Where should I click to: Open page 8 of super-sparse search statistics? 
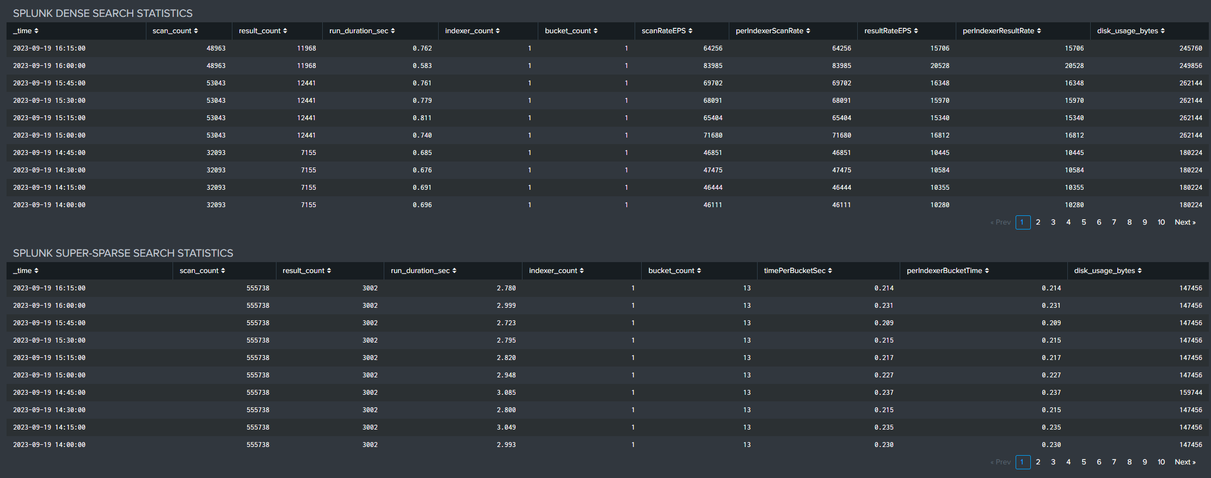coord(1129,462)
